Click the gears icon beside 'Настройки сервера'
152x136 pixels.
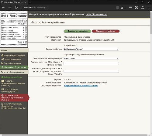click(2, 59)
